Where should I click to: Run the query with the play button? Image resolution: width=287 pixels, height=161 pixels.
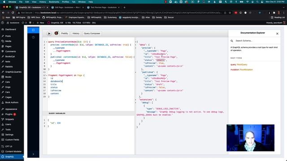pos(49,34)
